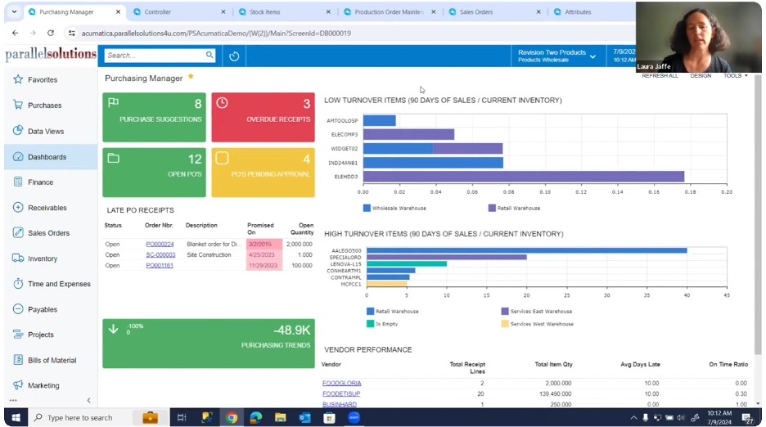Screen dimensions: 766x427
Task: Click the recent history clock icon
Action: pyautogui.click(x=234, y=56)
